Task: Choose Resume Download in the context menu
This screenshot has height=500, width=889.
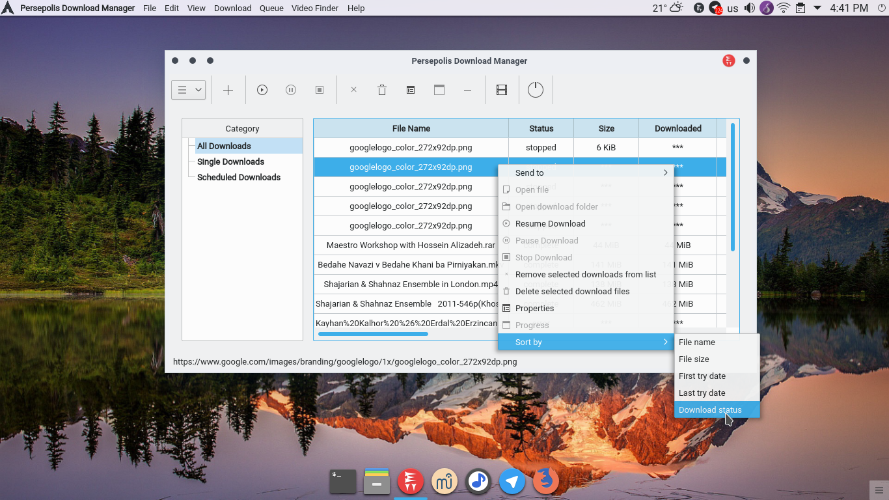Action: [586, 223]
